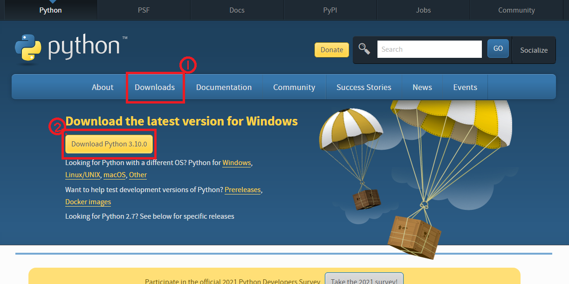
Task: Open the Documentation menu
Action: (x=224, y=87)
